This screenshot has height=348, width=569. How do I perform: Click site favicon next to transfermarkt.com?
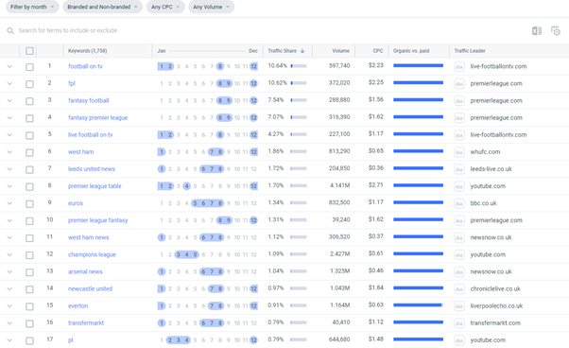[459, 323]
